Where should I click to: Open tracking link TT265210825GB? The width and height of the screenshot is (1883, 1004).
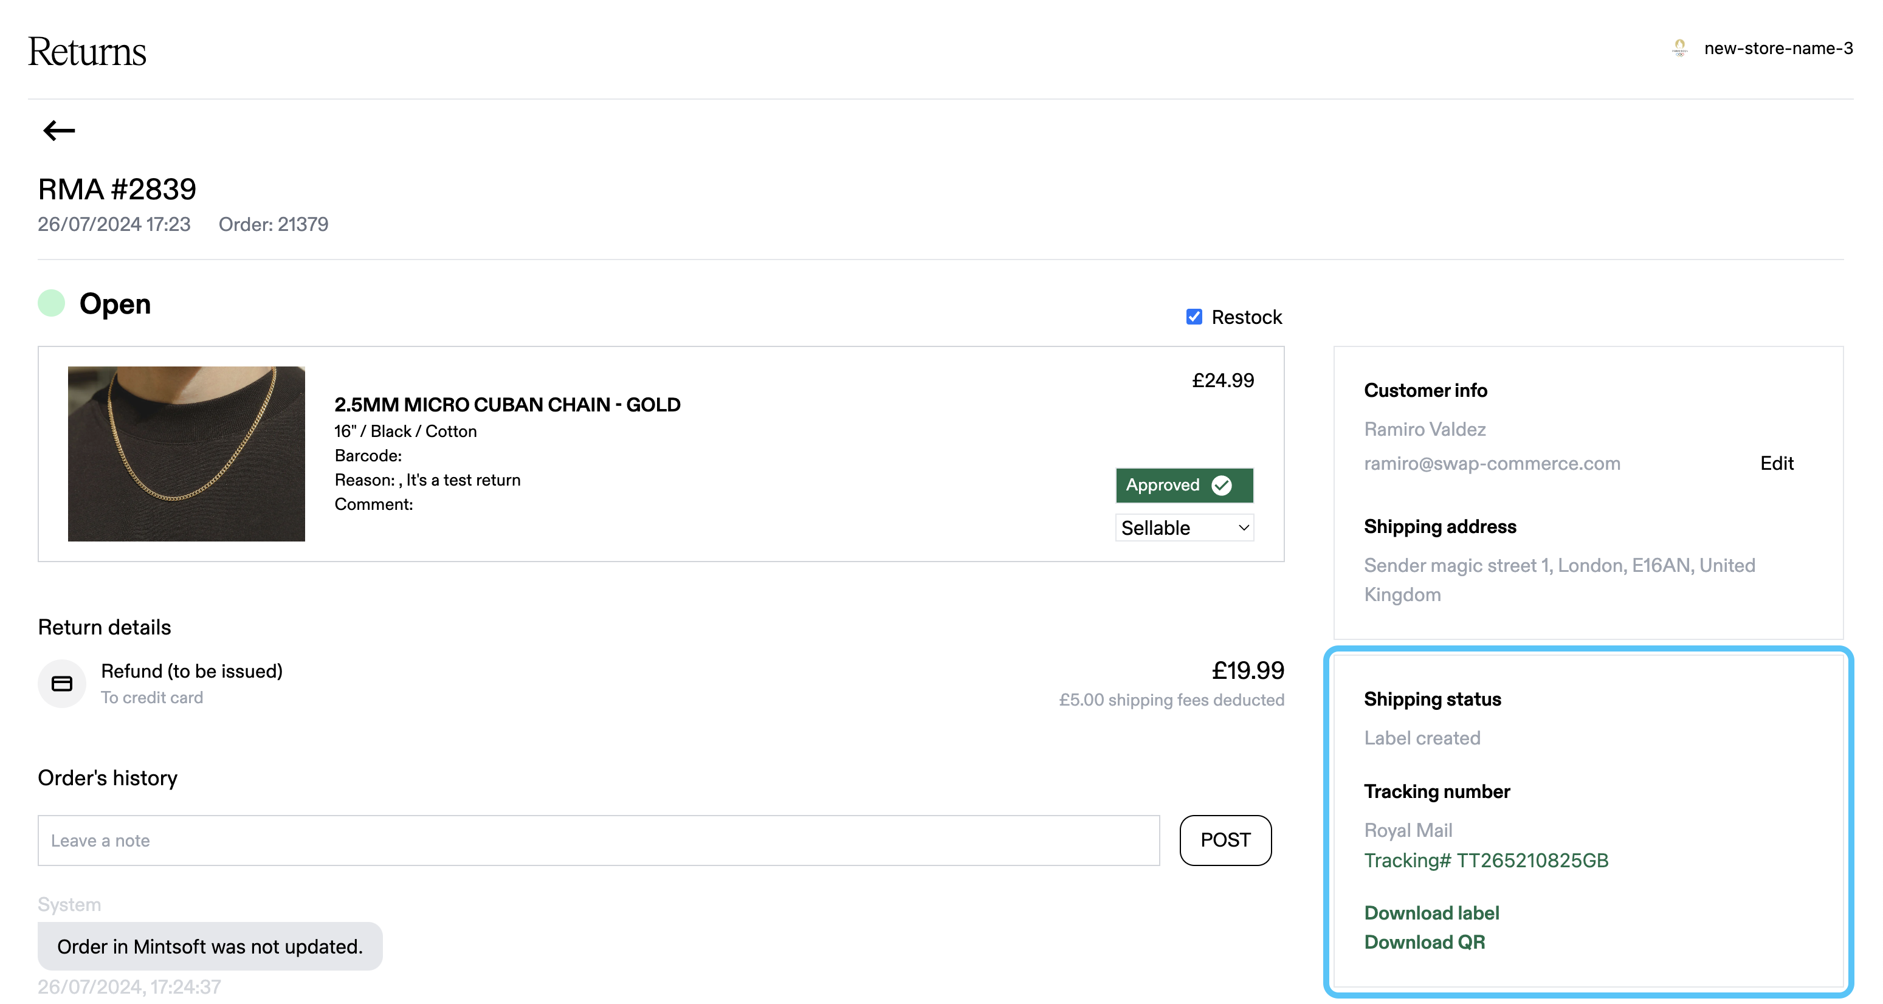[x=1485, y=860]
